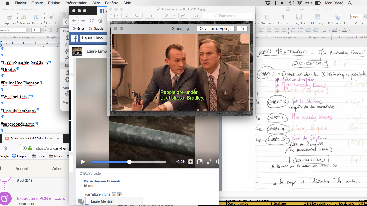
Task: Expand the 110% zoom dropdown
Action: [364, 17]
